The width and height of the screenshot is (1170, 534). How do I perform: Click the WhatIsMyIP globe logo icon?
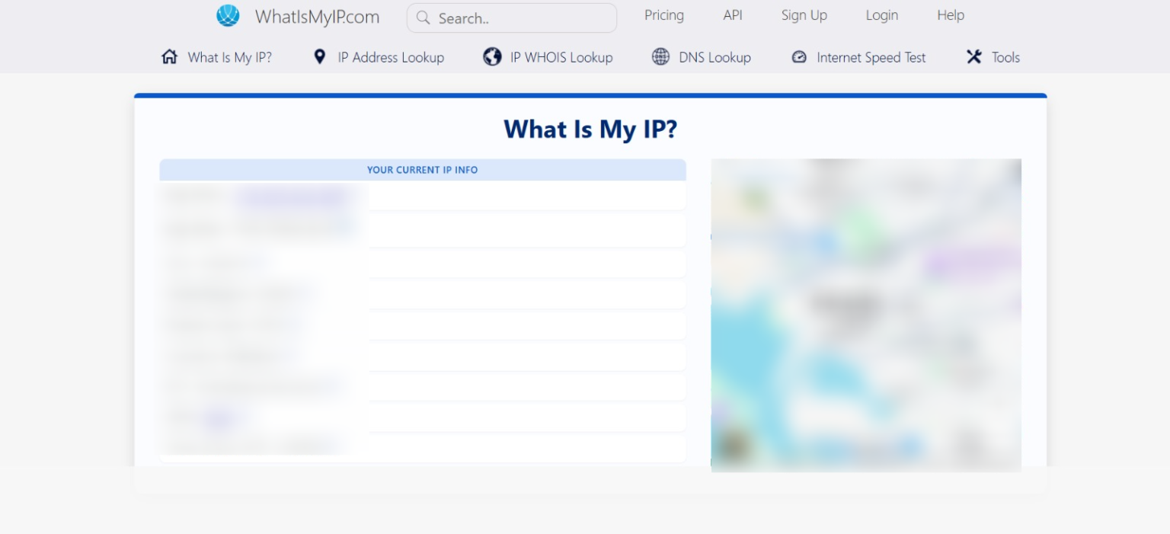click(x=227, y=14)
